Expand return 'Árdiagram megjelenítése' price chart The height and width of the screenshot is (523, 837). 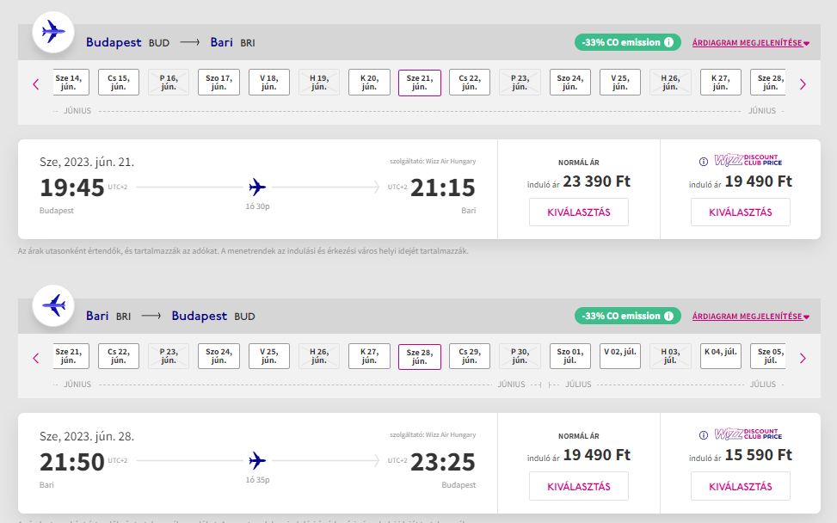point(751,316)
